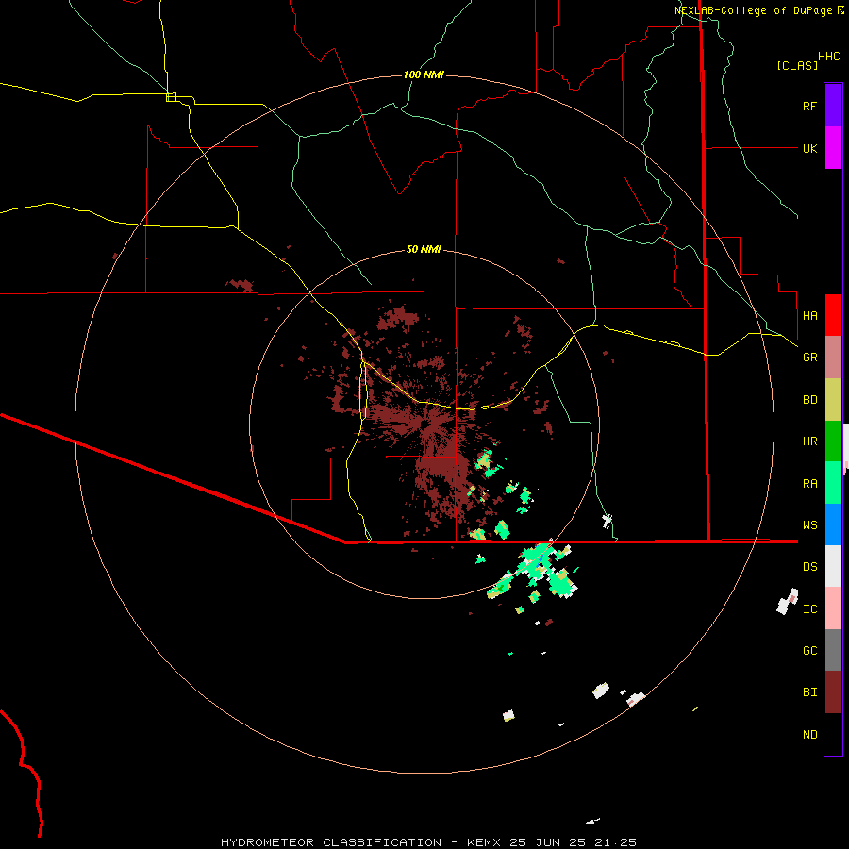Click the GC legend label
The height and width of the screenshot is (849, 849).
[x=809, y=651]
